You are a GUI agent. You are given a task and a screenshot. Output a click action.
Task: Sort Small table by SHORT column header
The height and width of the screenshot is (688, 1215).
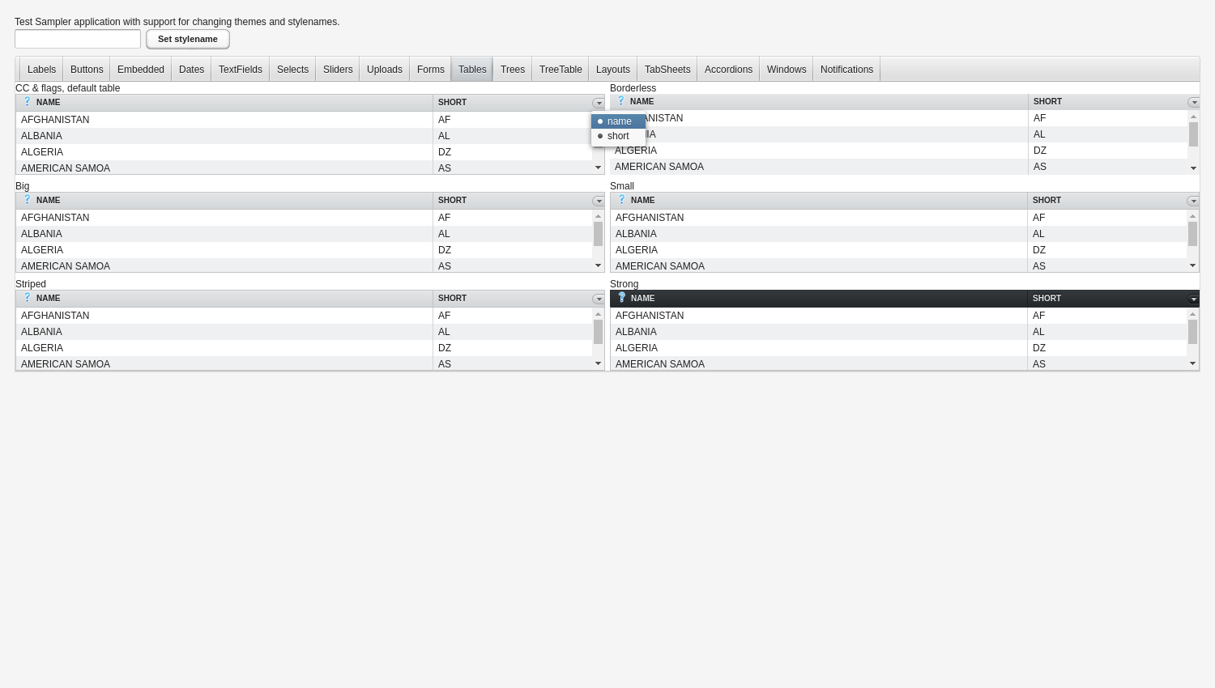[1106, 201]
